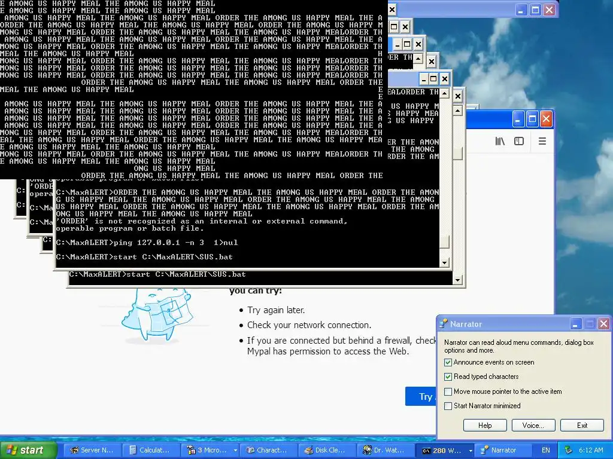Close the Mypal browser window
Image resolution: width=613 pixels, height=459 pixels.
[x=546, y=120]
